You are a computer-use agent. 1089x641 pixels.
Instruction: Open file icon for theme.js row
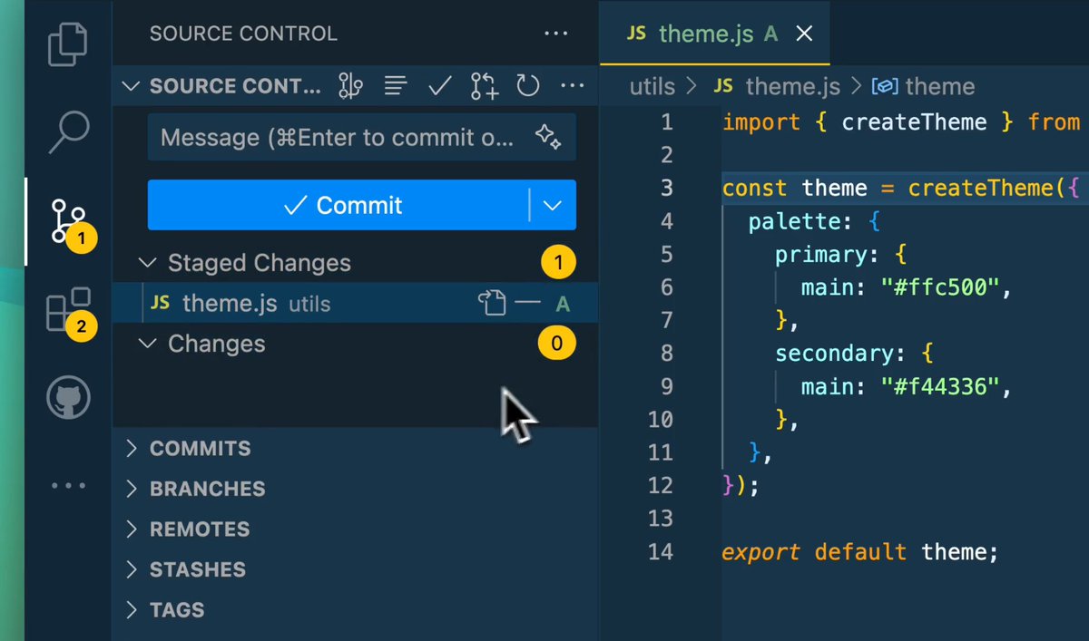pos(492,304)
